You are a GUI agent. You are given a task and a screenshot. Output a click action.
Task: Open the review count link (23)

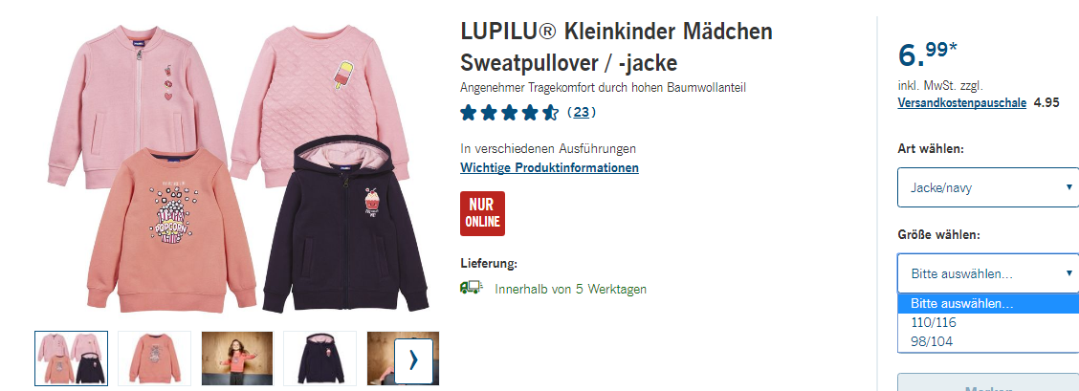pos(582,112)
